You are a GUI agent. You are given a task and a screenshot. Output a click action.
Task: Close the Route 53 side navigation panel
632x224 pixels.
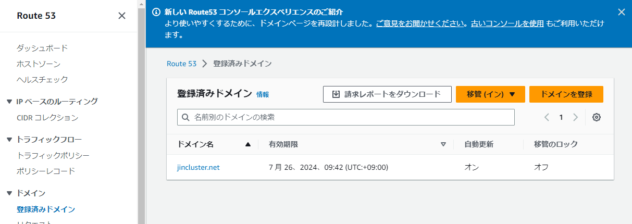point(122,16)
